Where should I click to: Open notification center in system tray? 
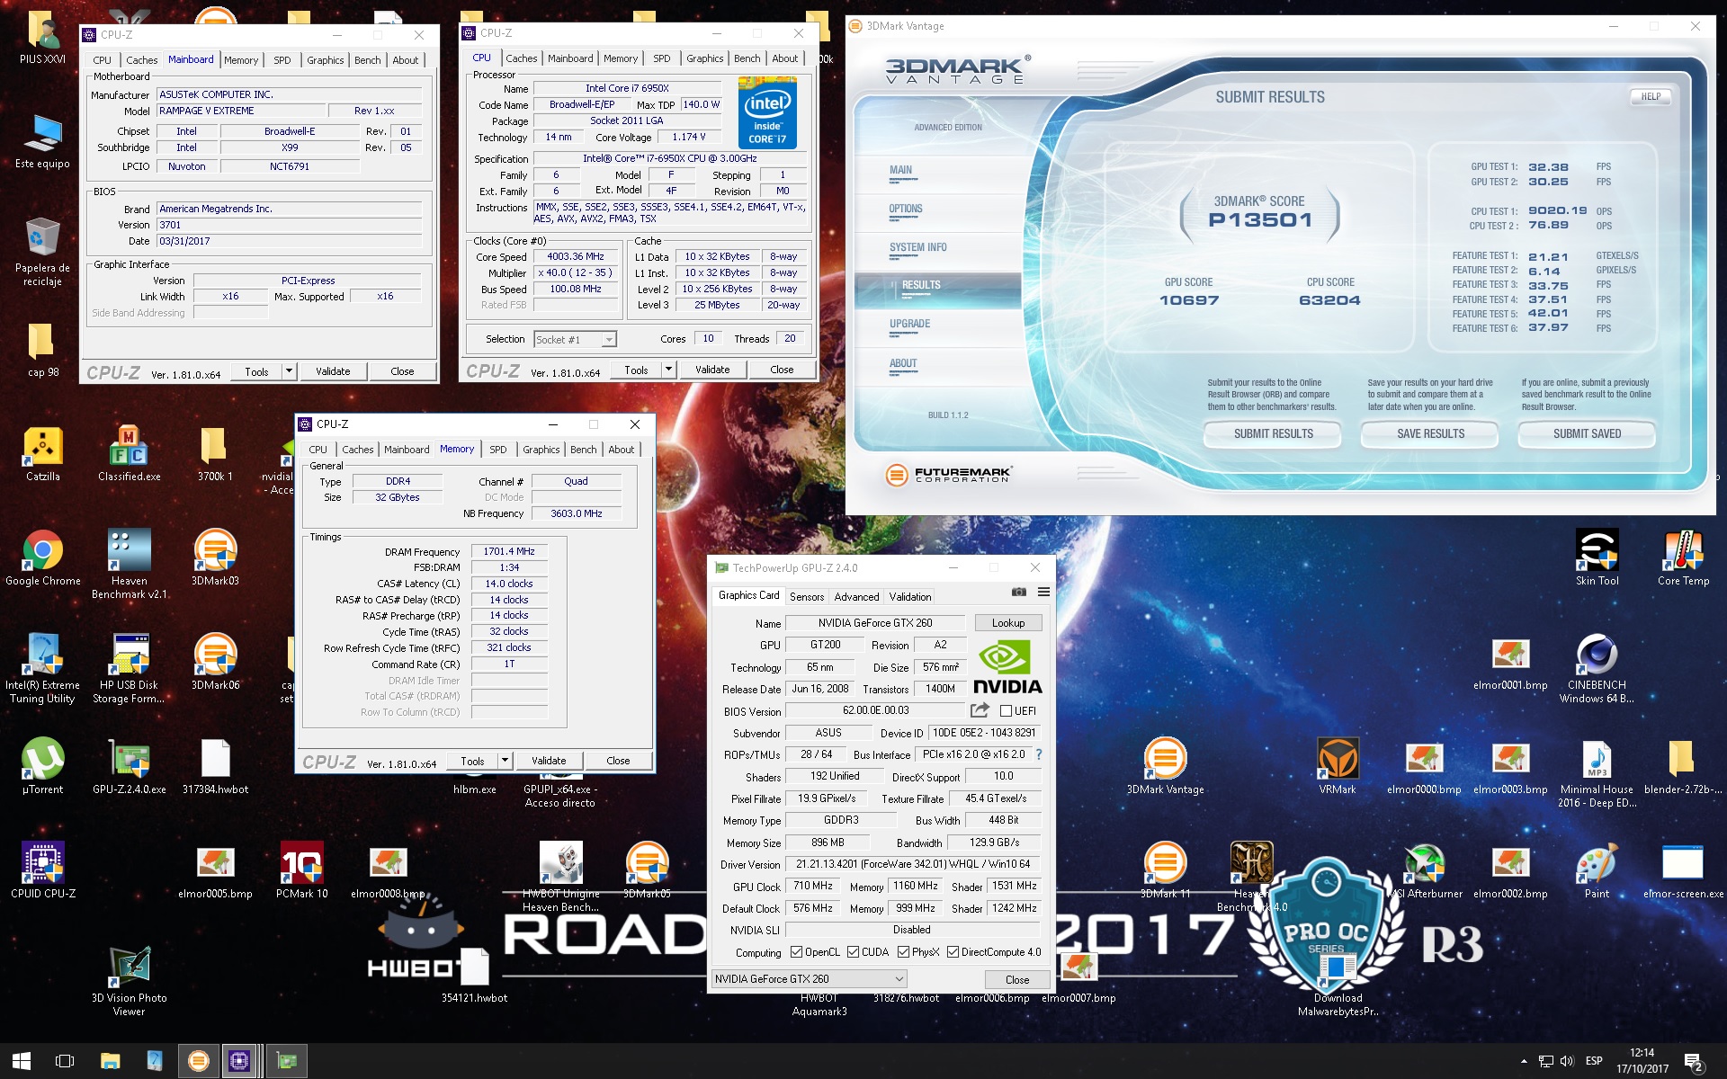click(x=1693, y=1061)
